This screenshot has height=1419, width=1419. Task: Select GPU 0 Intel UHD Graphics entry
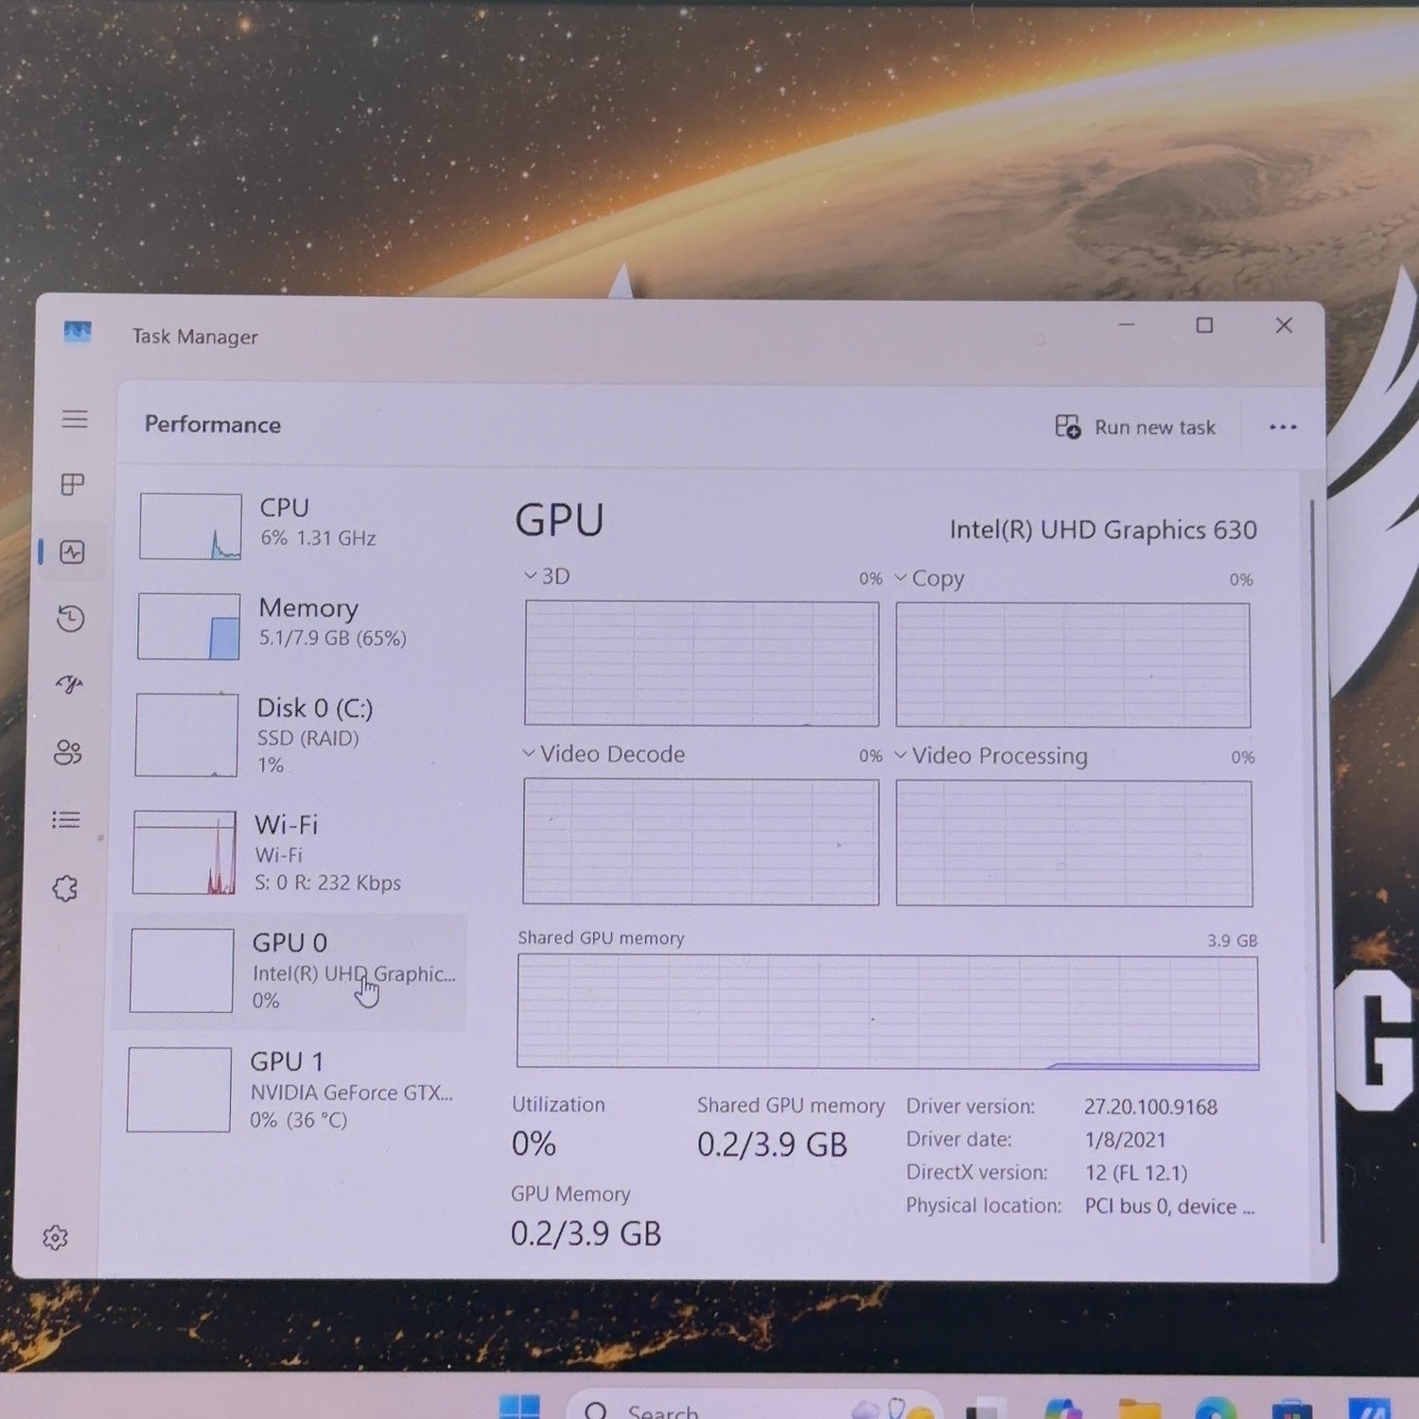(289, 971)
